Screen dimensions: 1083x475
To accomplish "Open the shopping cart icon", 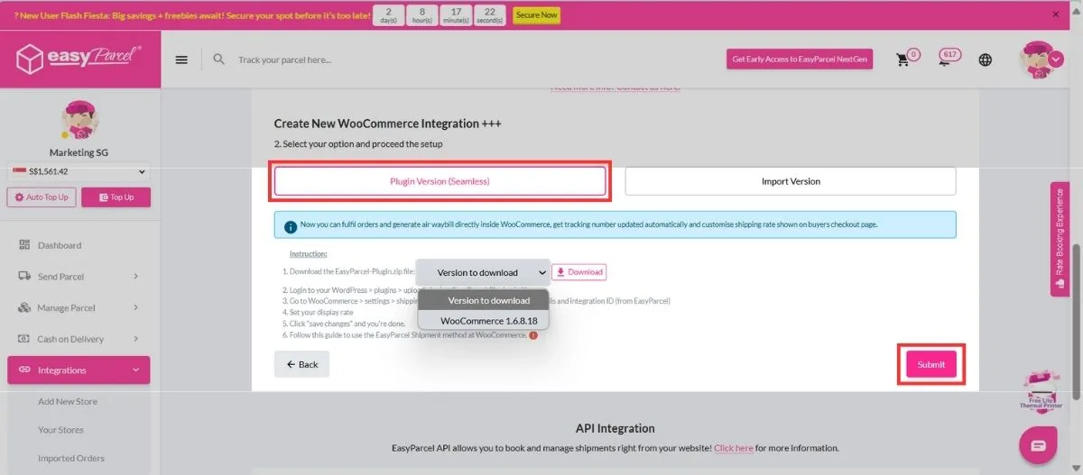I will [902, 59].
